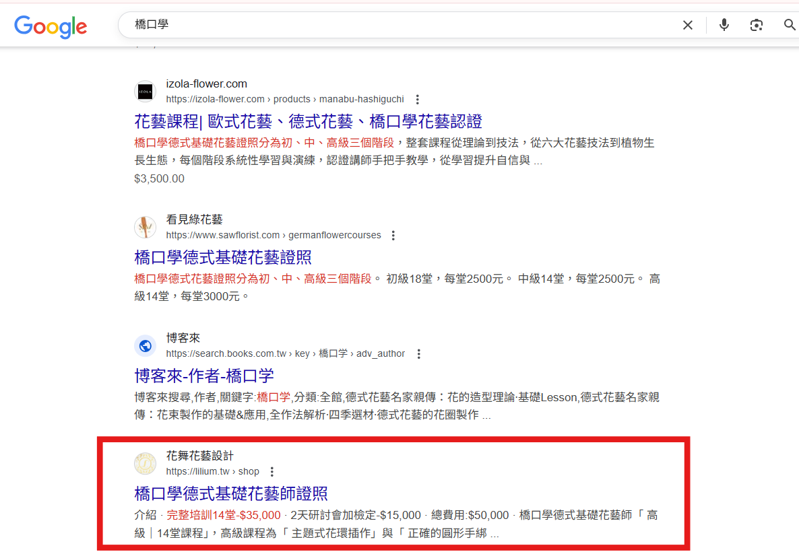Clear the search box with the X icon

point(687,25)
